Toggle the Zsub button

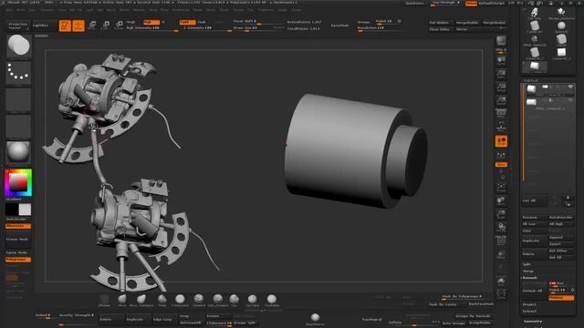point(202,22)
